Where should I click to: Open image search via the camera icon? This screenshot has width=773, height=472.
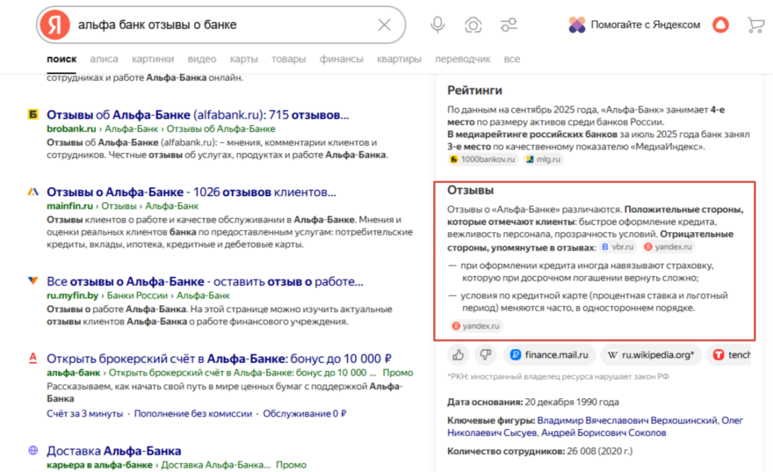click(x=473, y=24)
